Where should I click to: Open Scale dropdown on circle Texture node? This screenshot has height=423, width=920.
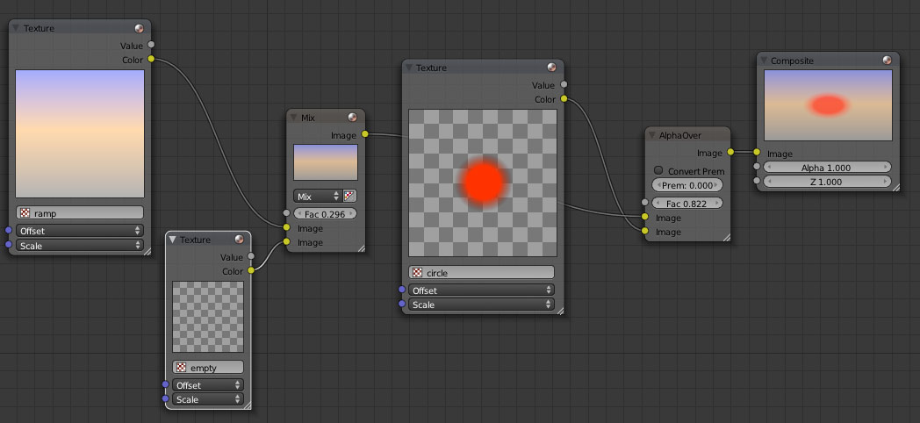click(x=482, y=305)
